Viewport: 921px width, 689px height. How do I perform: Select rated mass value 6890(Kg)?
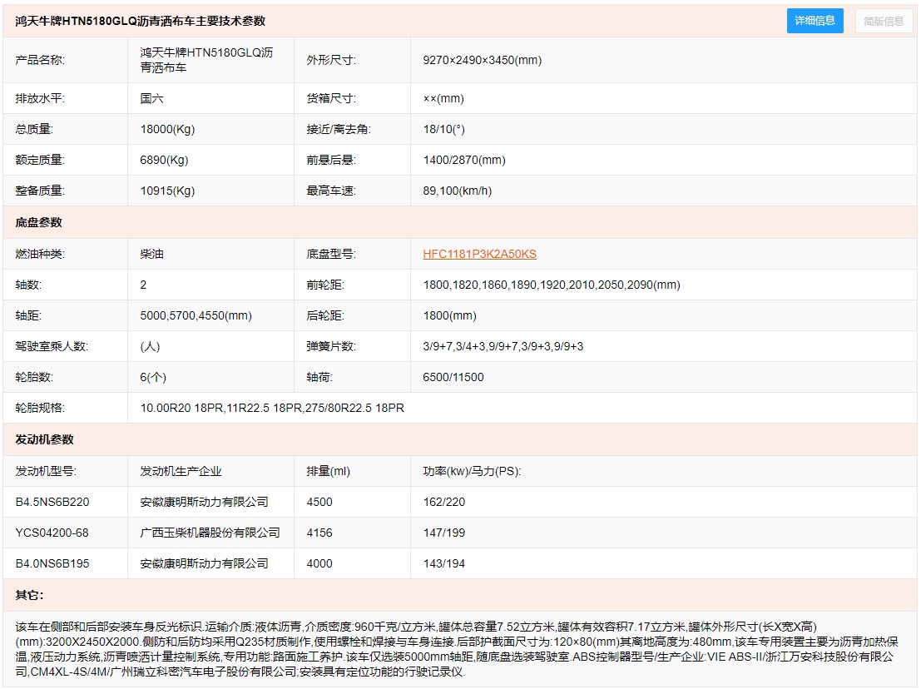click(164, 160)
